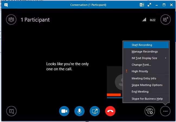Screen dimensions: 176x122
Task: Open Meeting Entry Info
Action: tap(146, 78)
